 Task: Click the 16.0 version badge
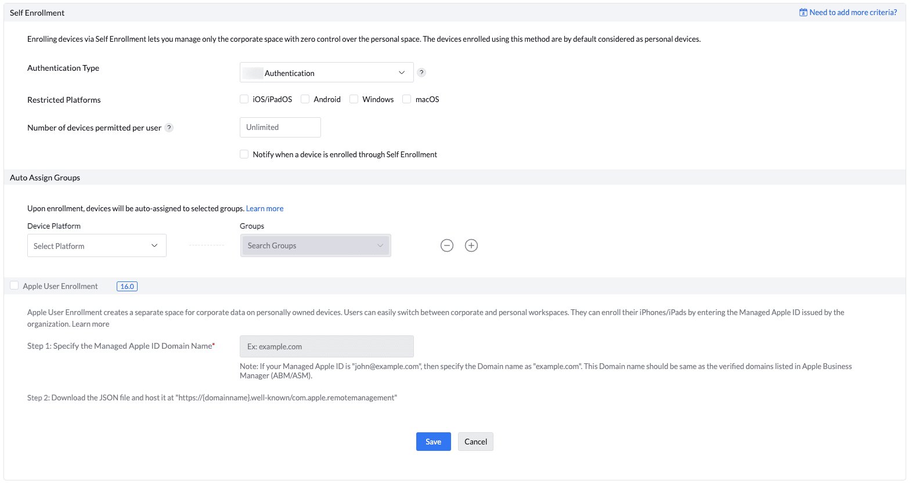click(x=127, y=286)
